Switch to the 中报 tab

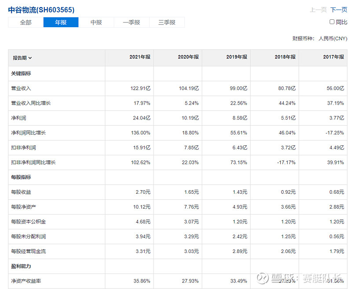(x=96, y=22)
